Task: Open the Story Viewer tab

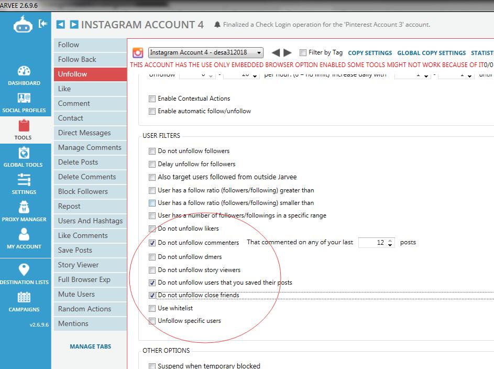Action: point(90,265)
